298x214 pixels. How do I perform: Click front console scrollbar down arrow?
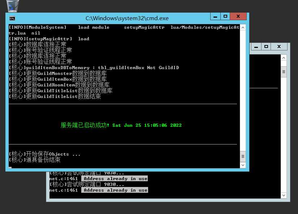(x=243, y=165)
